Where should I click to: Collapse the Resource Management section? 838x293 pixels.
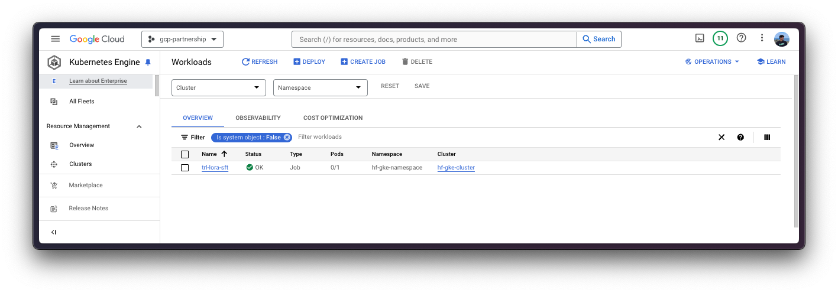pos(139,126)
